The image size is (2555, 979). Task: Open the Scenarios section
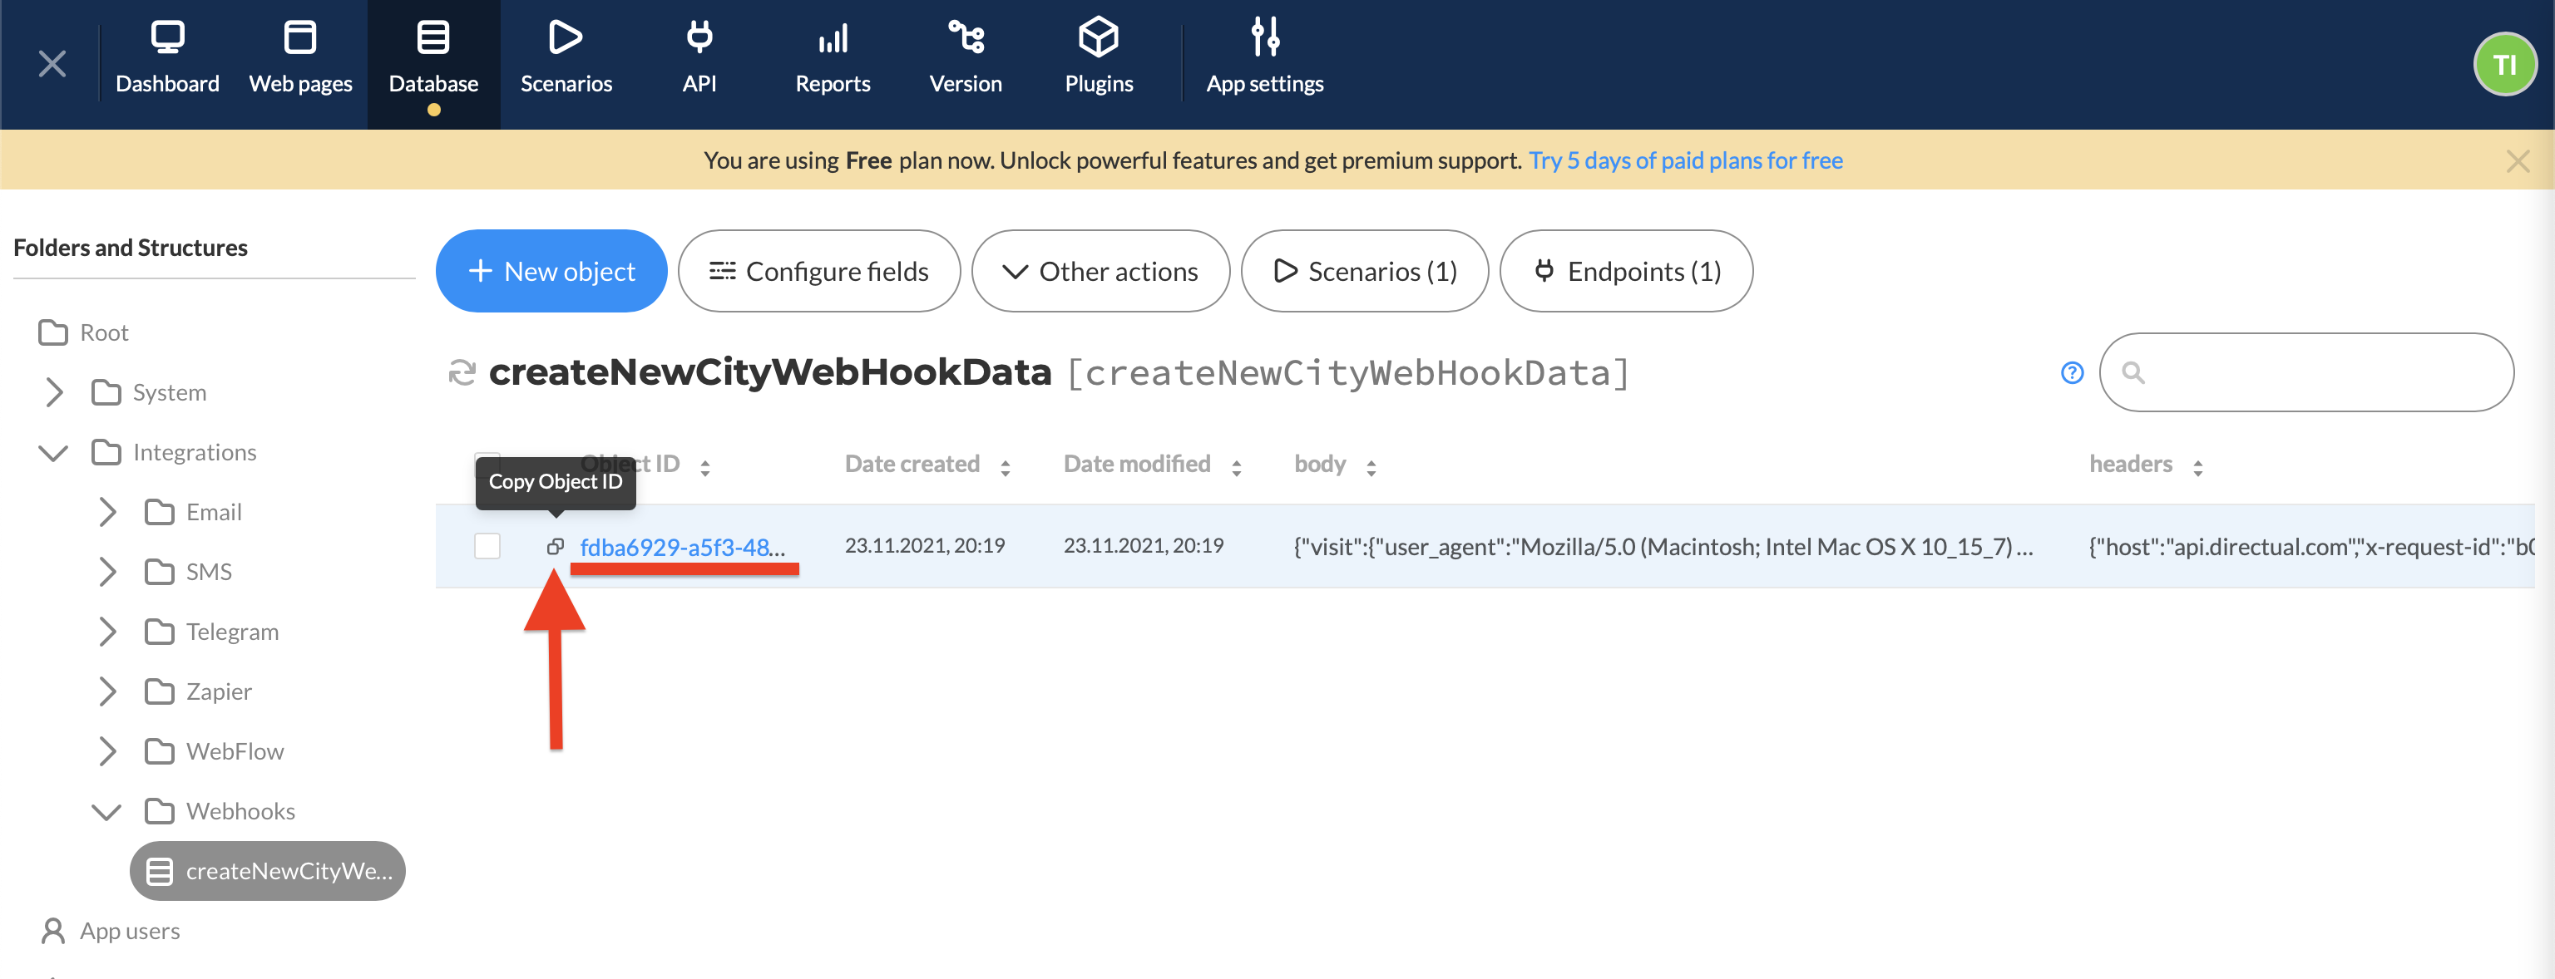(566, 58)
